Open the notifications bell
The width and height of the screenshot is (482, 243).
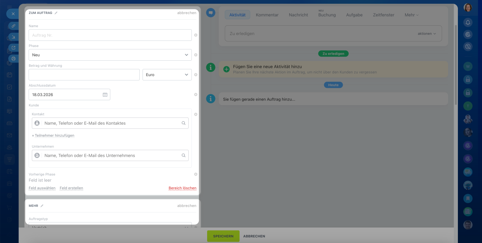point(468,22)
